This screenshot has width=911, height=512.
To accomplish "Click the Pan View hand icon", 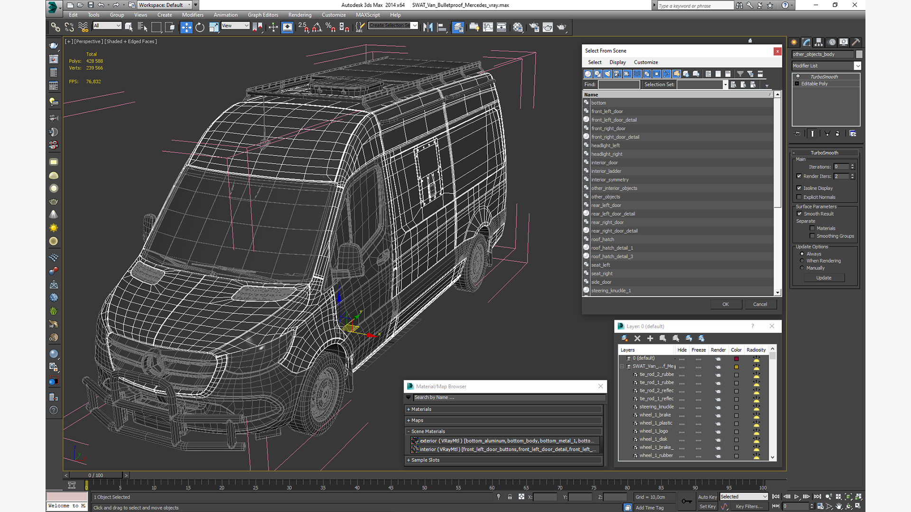I will (x=839, y=506).
